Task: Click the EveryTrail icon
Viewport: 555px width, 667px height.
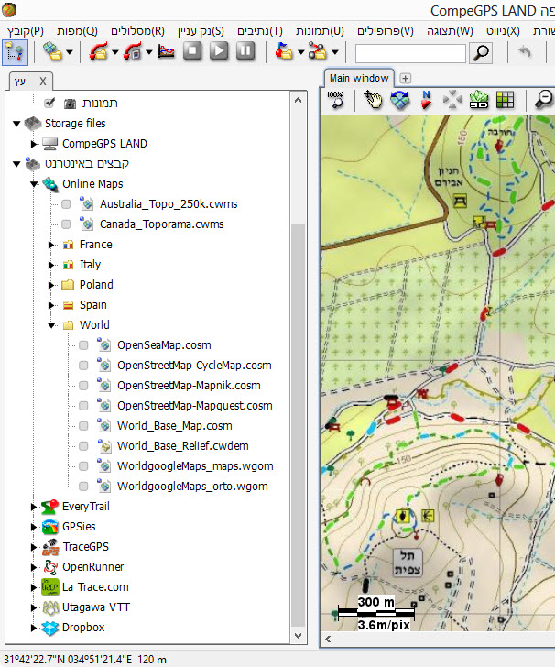Action: [x=49, y=506]
